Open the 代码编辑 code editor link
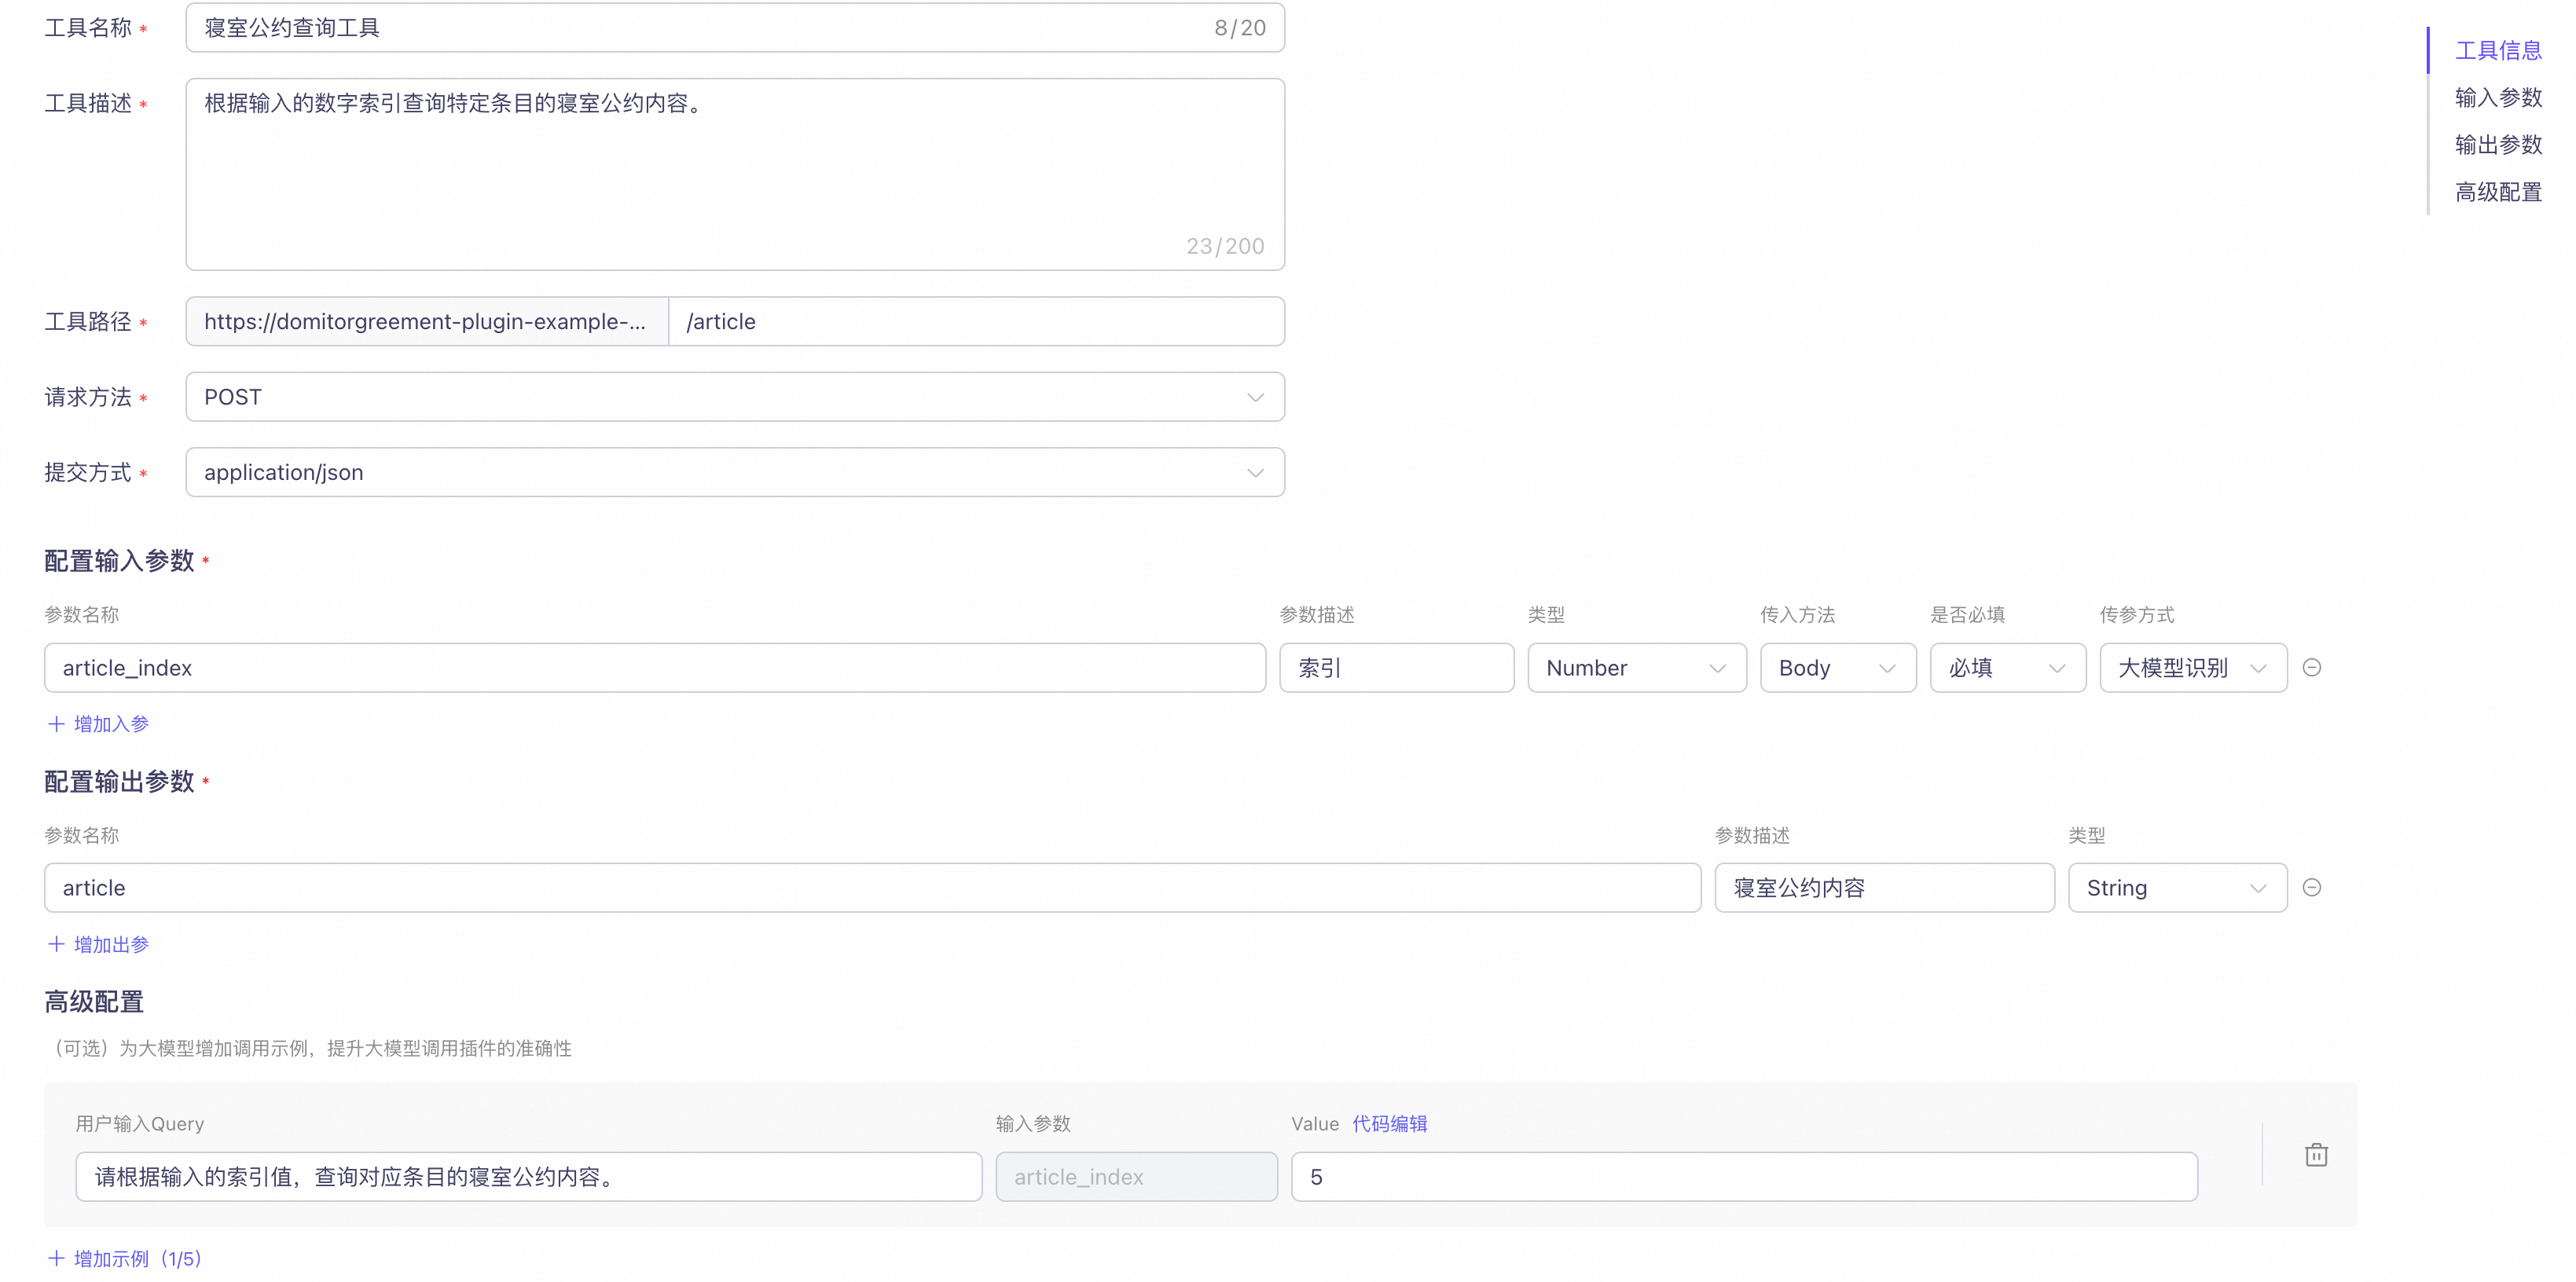 pyautogui.click(x=1389, y=1123)
